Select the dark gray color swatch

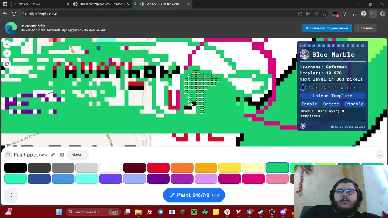tap(39, 168)
